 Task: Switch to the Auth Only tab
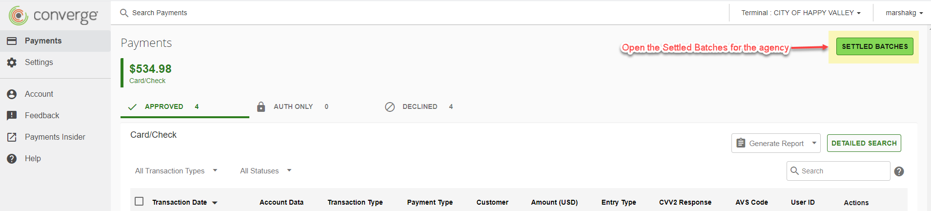point(293,106)
